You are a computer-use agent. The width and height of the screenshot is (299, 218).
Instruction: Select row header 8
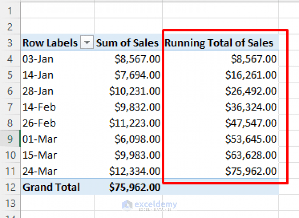pos(10,123)
